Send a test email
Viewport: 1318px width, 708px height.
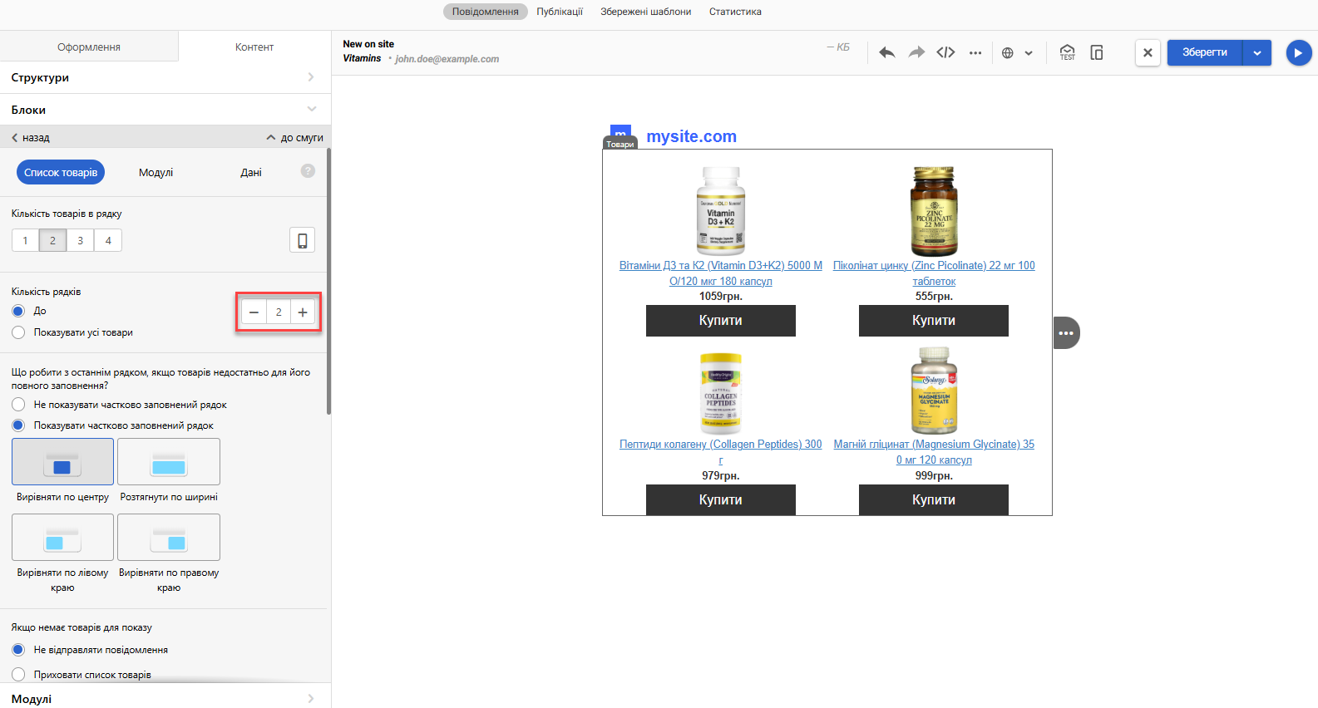click(x=1068, y=52)
